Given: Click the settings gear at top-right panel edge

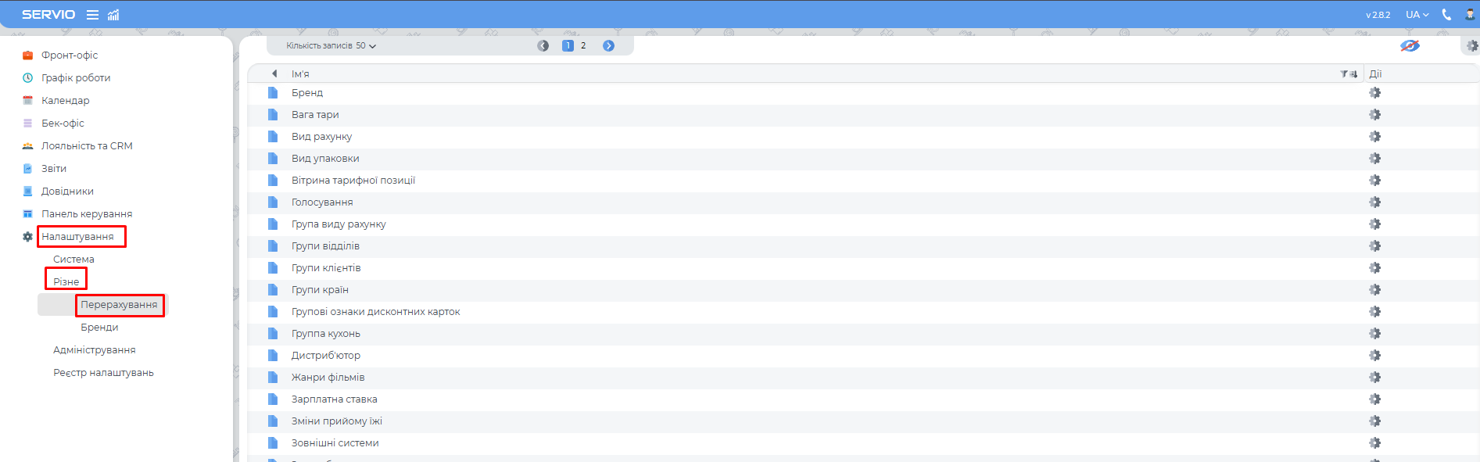Looking at the screenshot, I should click(x=1472, y=46).
